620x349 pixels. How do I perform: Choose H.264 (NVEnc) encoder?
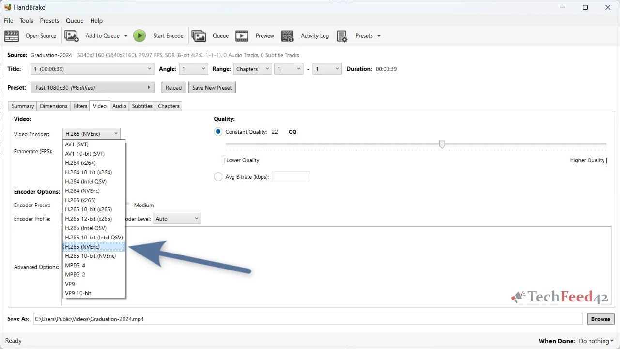click(x=94, y=191)
